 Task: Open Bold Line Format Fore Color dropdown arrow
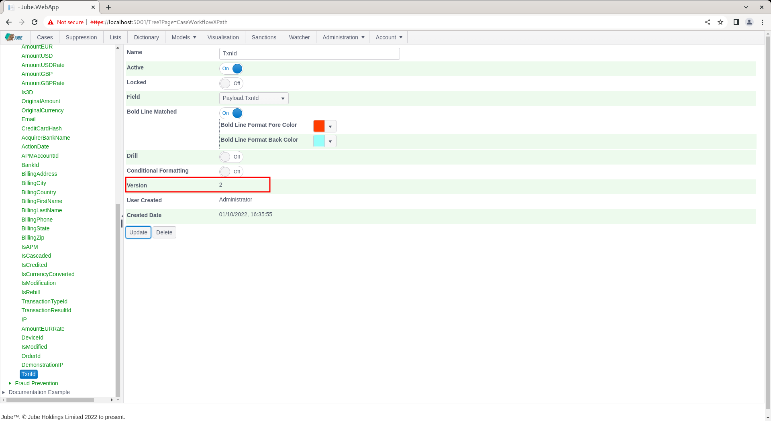click(x=330, y=126)
